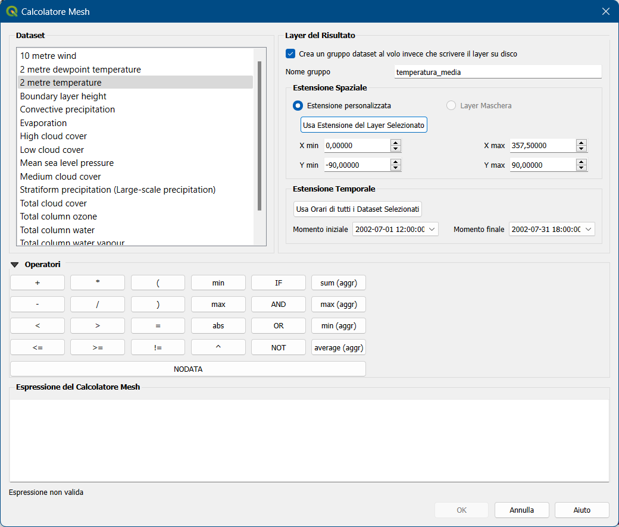Click the mesh expression text area
Screen dimensions: 619x527
(309, 441)
